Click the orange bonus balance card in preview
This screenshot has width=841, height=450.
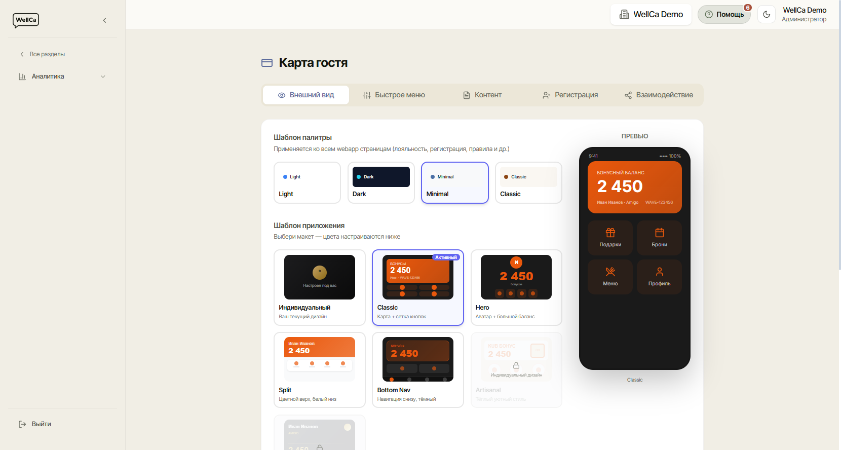pos(635,188)
